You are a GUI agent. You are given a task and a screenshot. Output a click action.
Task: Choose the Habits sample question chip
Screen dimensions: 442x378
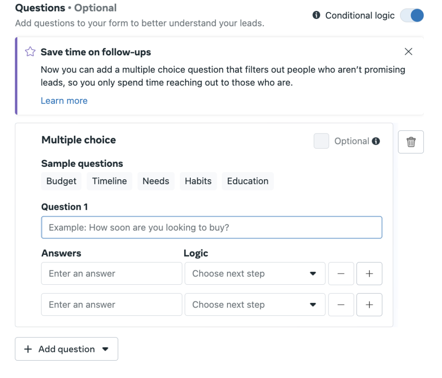(x=198, y=181)
